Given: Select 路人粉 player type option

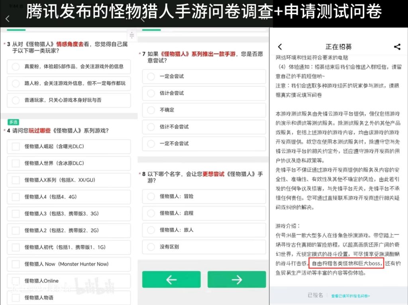Looking at the screenshot, I should pyautogui.click(x=69, y=84).
